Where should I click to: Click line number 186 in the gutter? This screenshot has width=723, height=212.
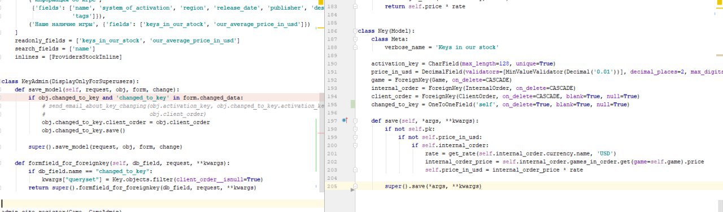pos(332,31)
